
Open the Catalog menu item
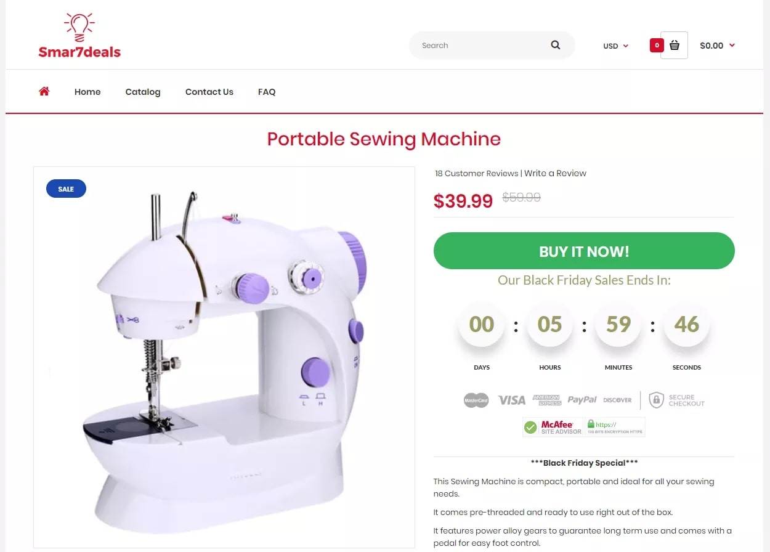[143, 92]
